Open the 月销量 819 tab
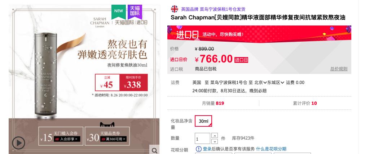The width and height of the screenshot is (365, 154). [213, 103]
